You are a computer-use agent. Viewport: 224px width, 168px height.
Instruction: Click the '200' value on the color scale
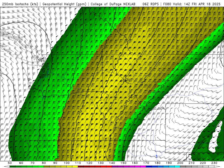(180, 163)
